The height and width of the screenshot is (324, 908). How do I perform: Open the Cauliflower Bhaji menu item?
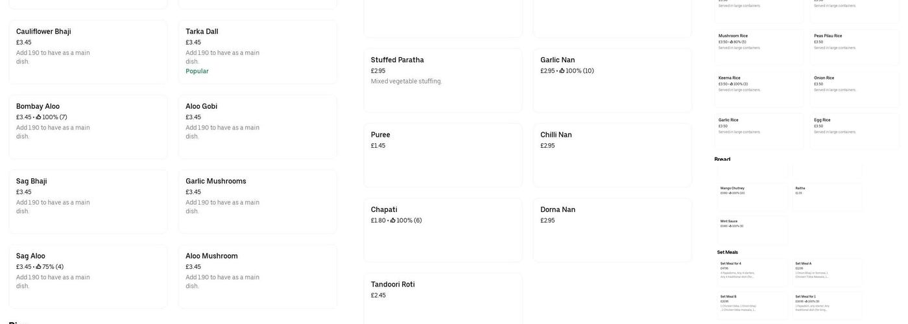pyautogui.click(x=88, y=52)
